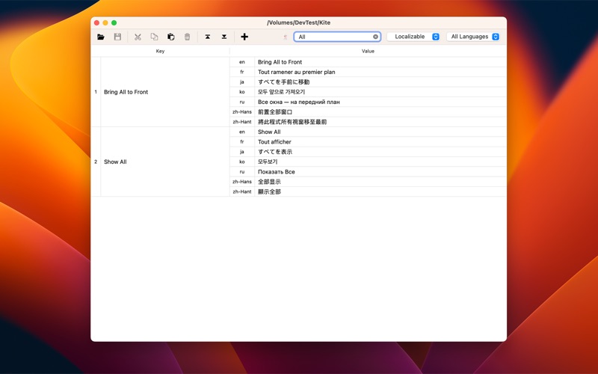This screenshot has width=598, height=374.
Task: Select the Show All key row
Action: coord(160,162)
